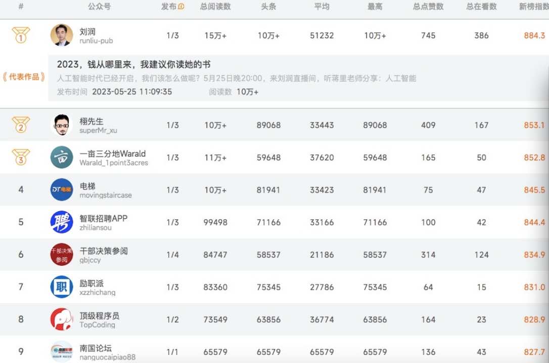Click article summary starting 人工智能时代已经开启
Image resolution: width=549 pixels, height=363 pixels.
(x=237, y=78)
